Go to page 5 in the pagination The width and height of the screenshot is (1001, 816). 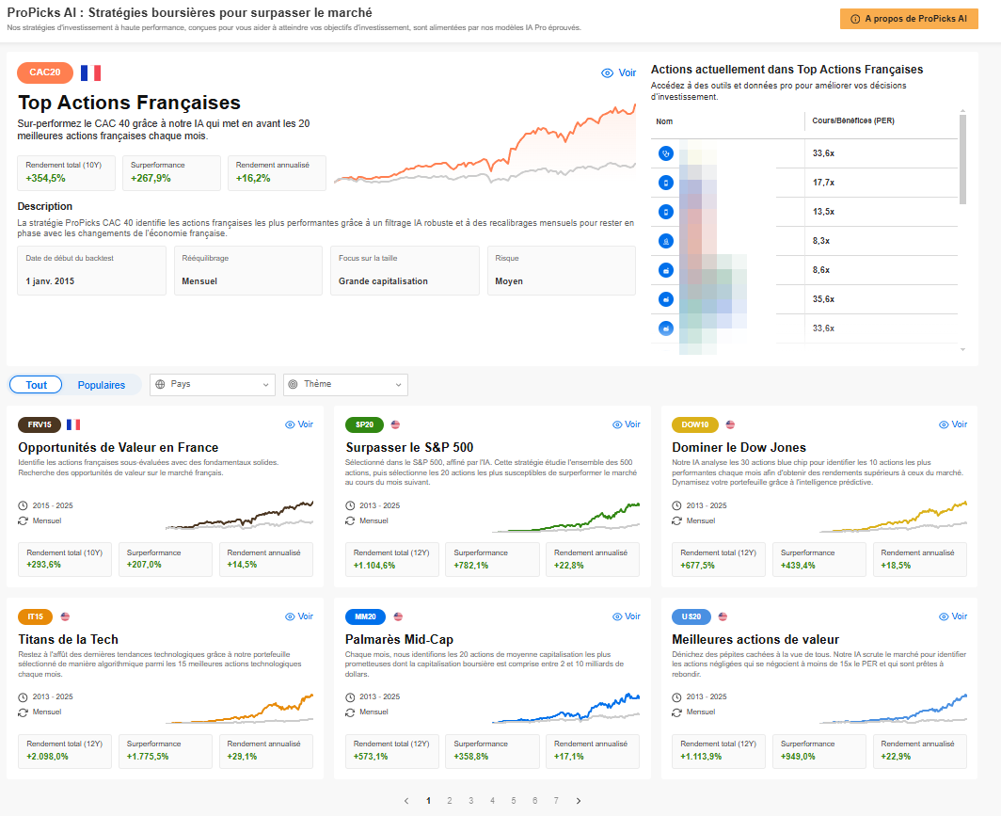pos(514,801)
